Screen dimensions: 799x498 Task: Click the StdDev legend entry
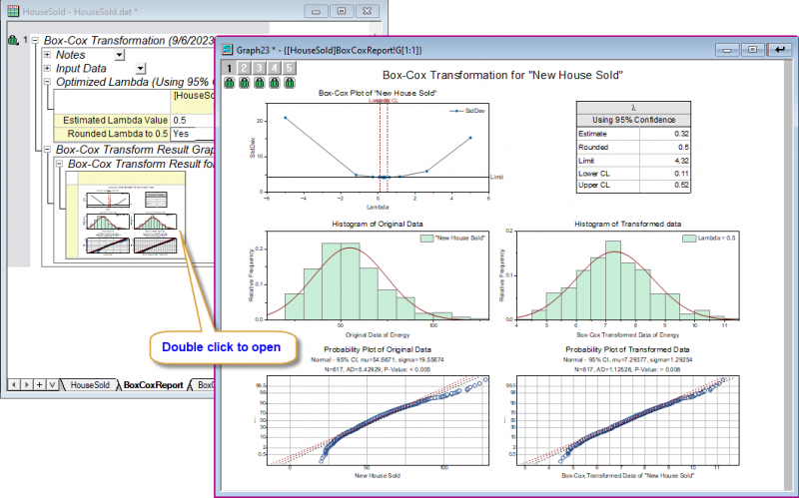466,111
